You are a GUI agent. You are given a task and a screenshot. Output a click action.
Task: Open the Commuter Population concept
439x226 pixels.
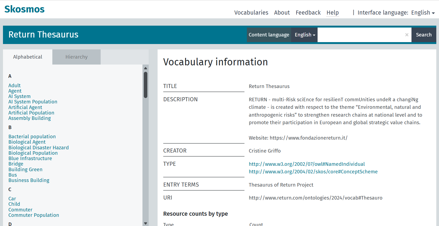[x=34, y=215]
